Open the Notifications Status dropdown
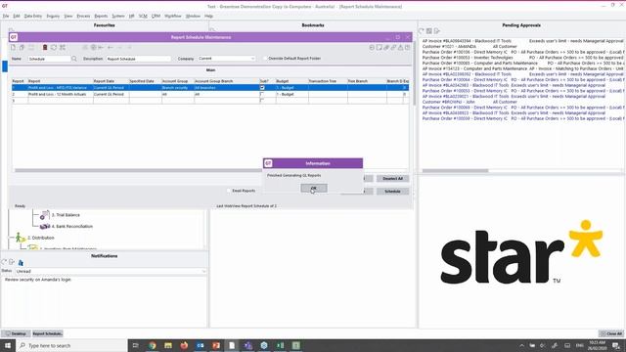 pyautogui.click(x=203, y=272)
